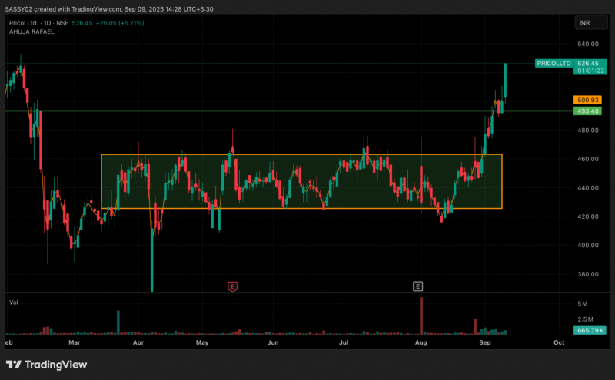
Task: Click the green PRICOLLTD symbol price tag
Action: coord(553,64)
